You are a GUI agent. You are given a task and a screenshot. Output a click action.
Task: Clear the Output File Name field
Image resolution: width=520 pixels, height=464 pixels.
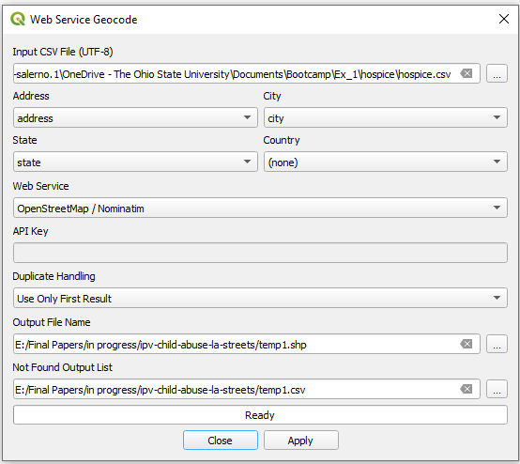point(466,344)
